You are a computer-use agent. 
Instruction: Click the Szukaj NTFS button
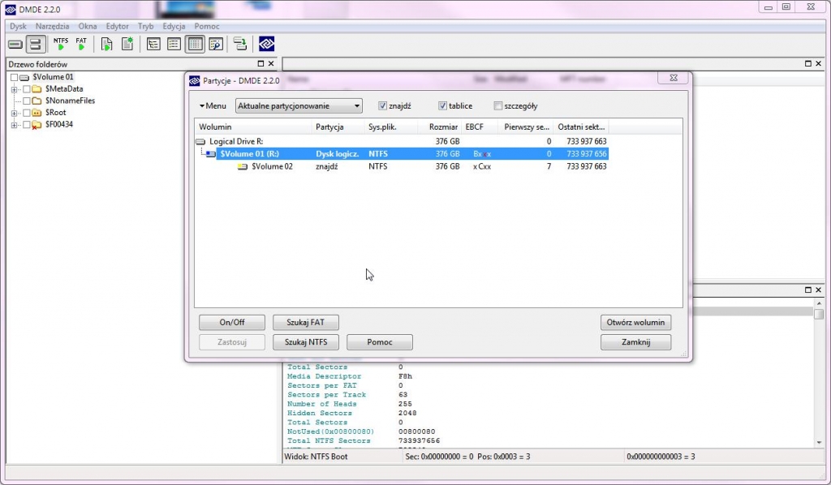[306, 342]
